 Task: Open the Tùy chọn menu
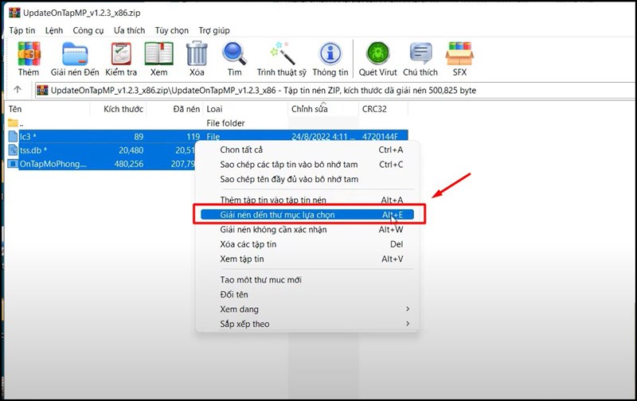(x=171, y=30)
